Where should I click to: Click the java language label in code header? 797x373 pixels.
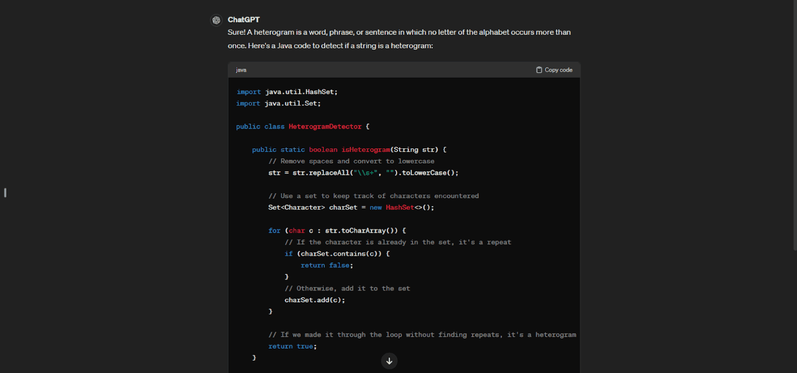241,70
